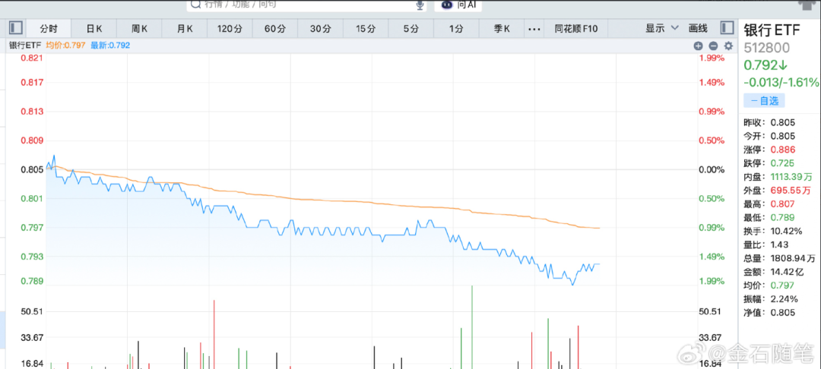This screenshot has height=369, width=821.
Task: Expand the 显示 dropdown
Action: tap(661, 28)
